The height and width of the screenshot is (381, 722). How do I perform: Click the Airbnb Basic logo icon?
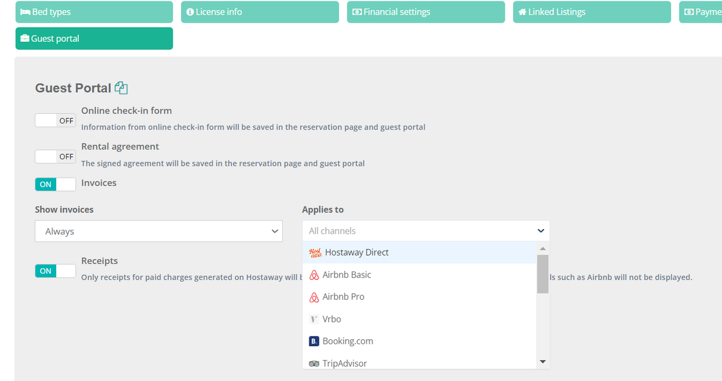314,275
